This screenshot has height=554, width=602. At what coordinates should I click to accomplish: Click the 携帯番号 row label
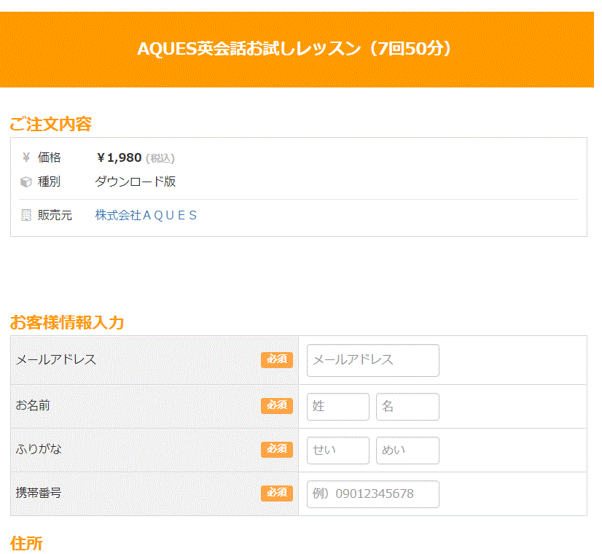[x=39, y=493]
